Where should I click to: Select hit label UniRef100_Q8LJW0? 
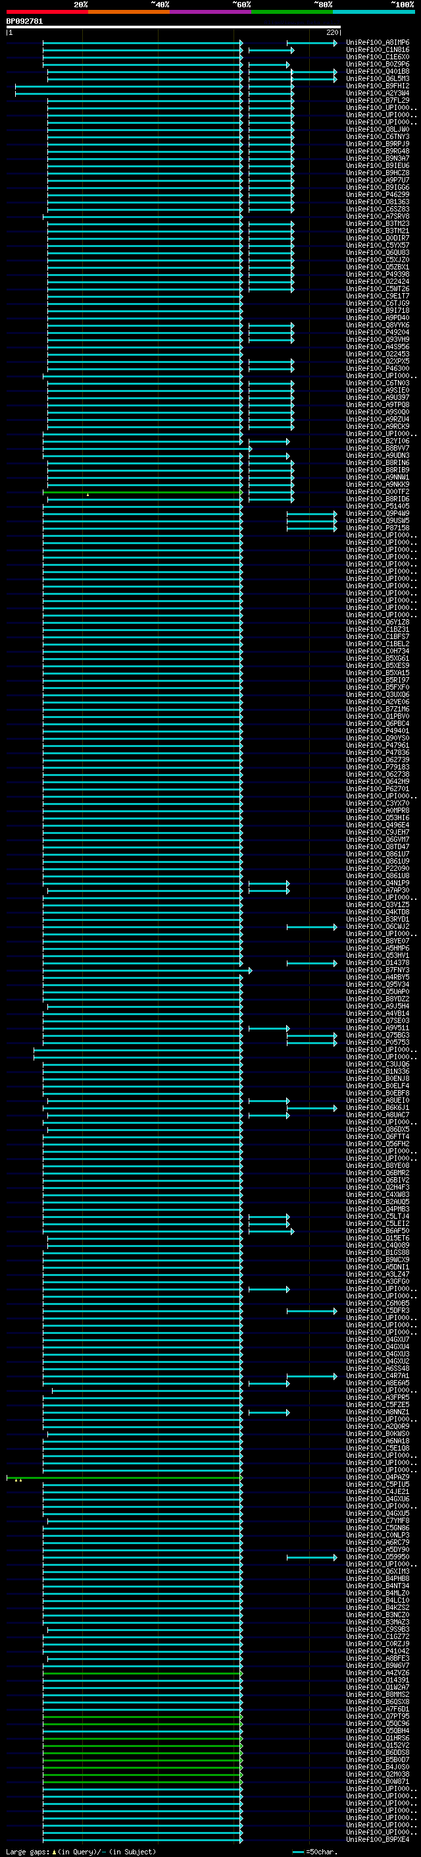pos(378,129)
